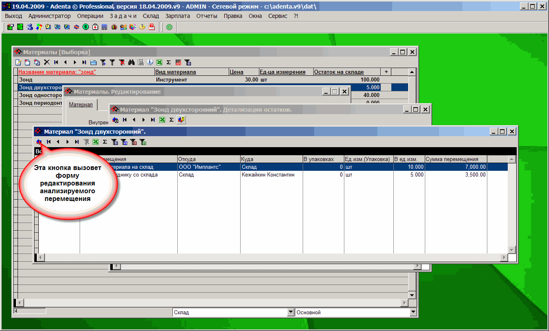Open the Склад menu
Image resolution: width=549 pixels, height=331 pixels.
pos(151,16)
